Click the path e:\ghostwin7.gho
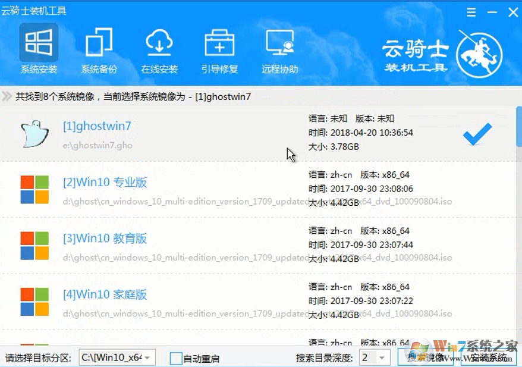This screenshot has height=367, width=522. coord(98,146)
